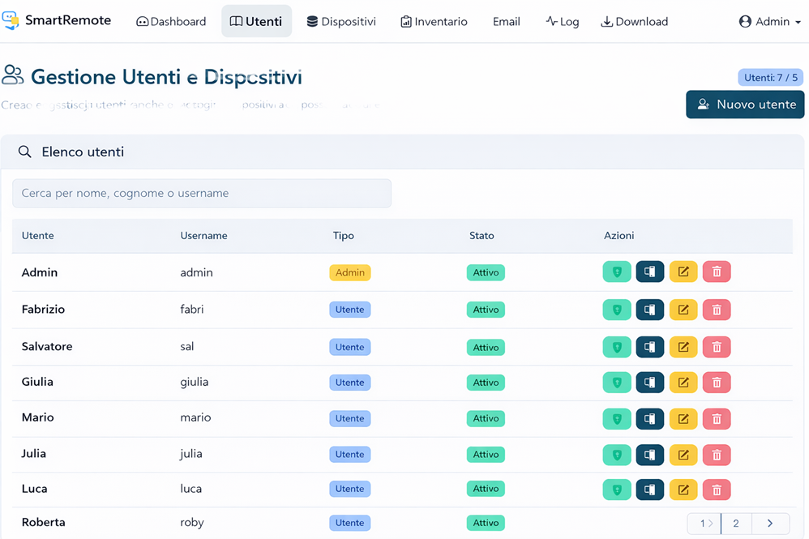Click the red trash icon for Luca
809x539 pixels.
pos(717,490)
